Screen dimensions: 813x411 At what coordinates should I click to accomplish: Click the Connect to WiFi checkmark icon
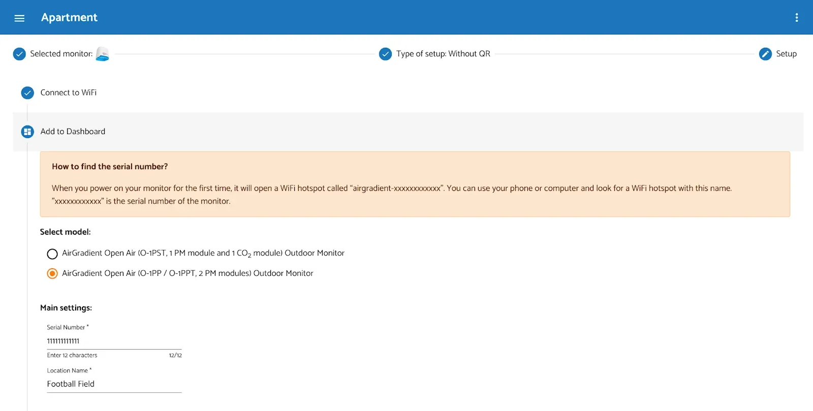pos(27,92)
